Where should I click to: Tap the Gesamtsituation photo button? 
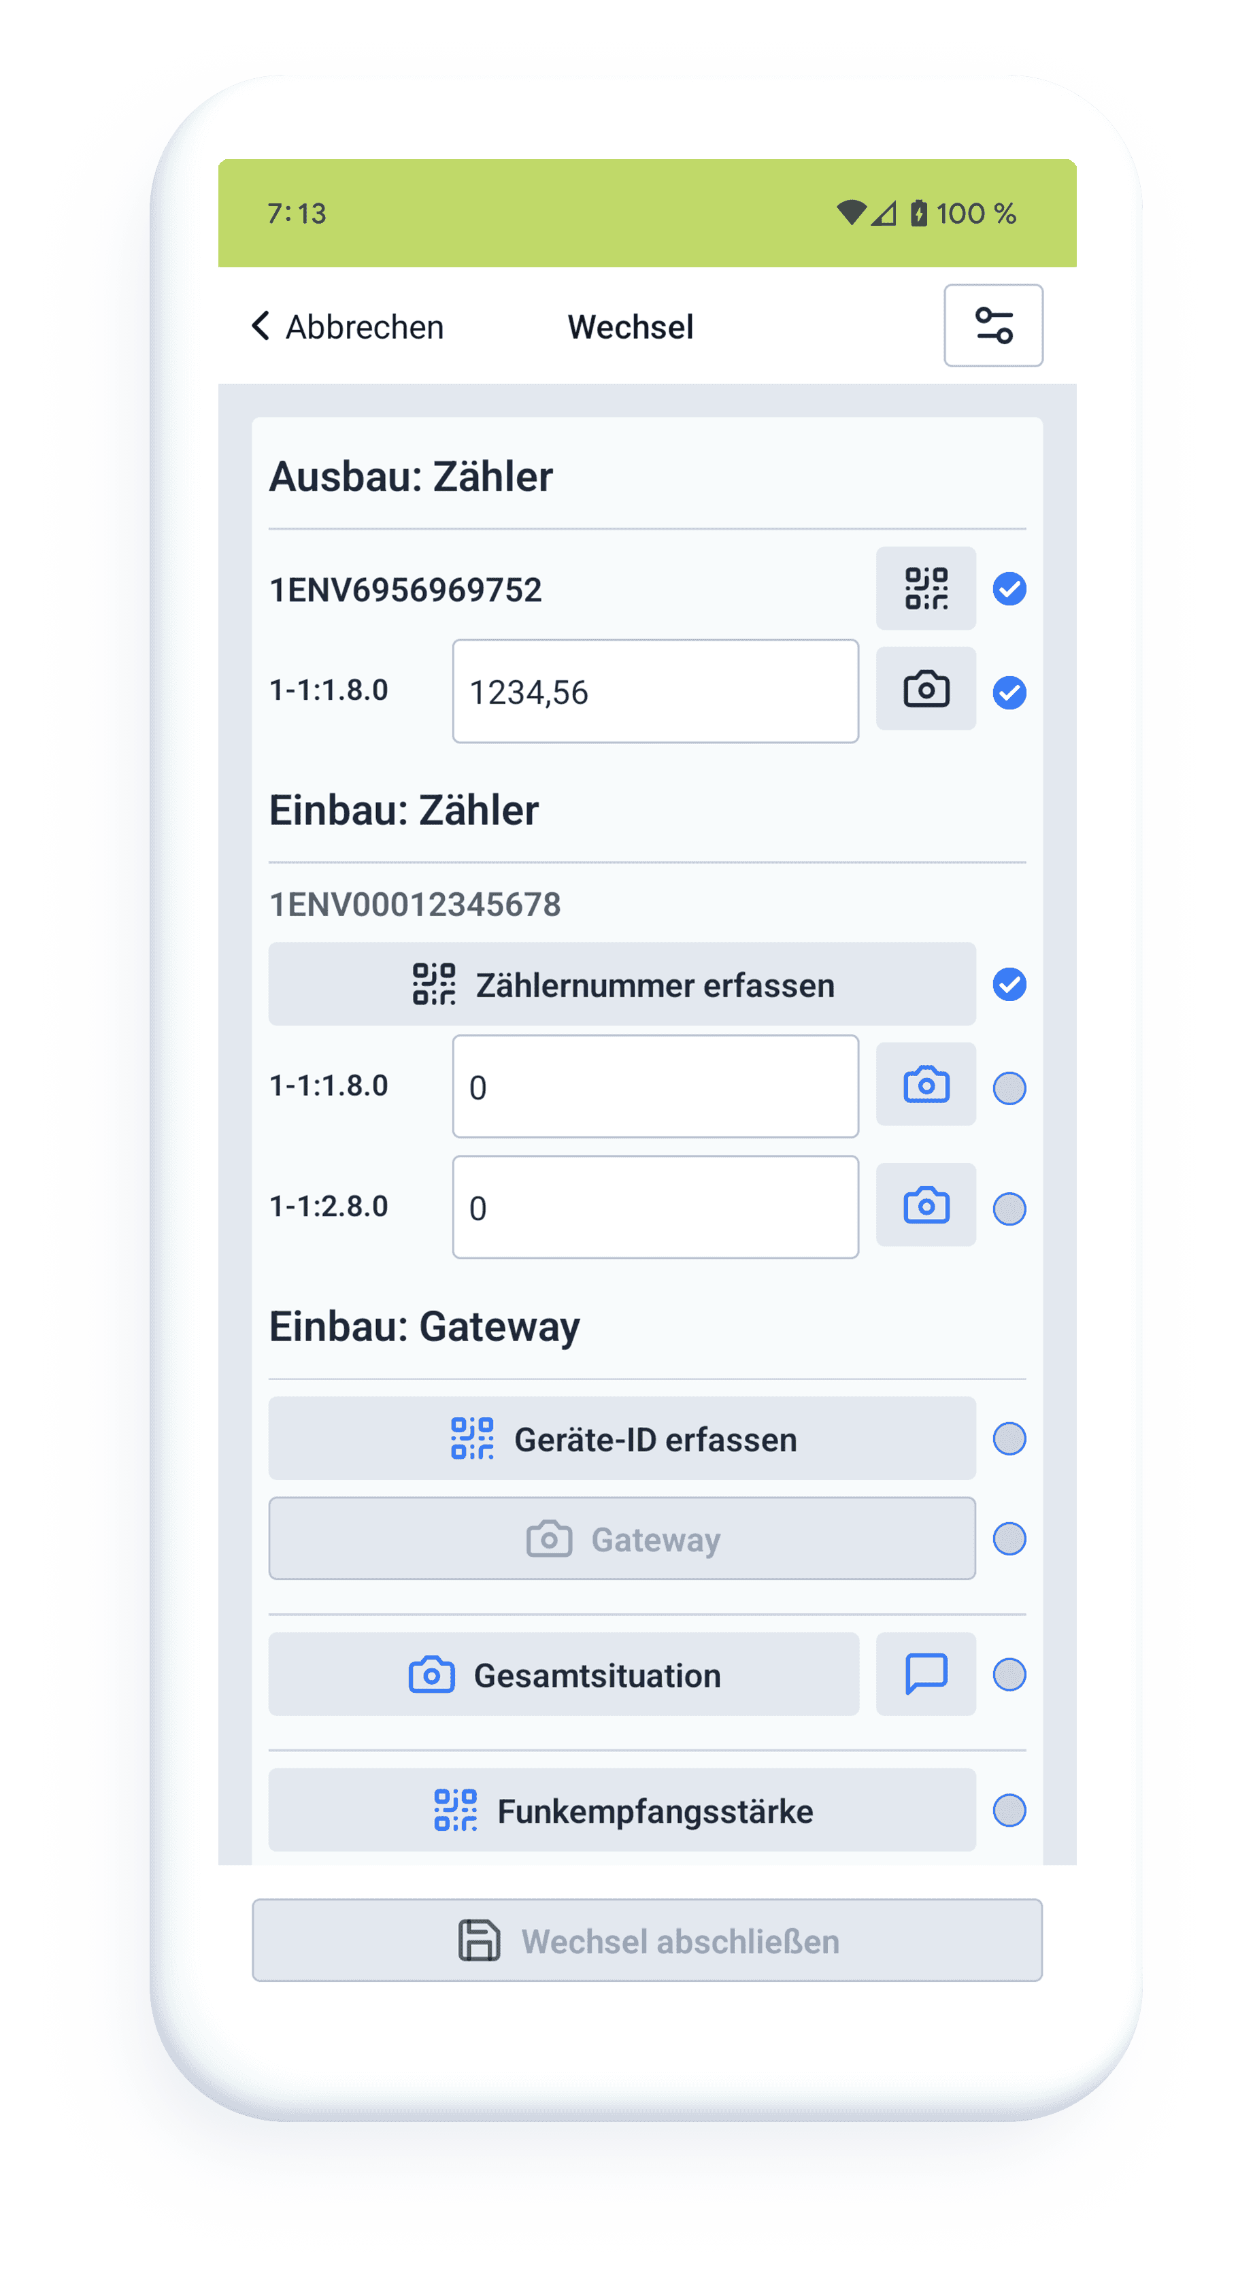pyautogui.click(x=563, y=1674)
